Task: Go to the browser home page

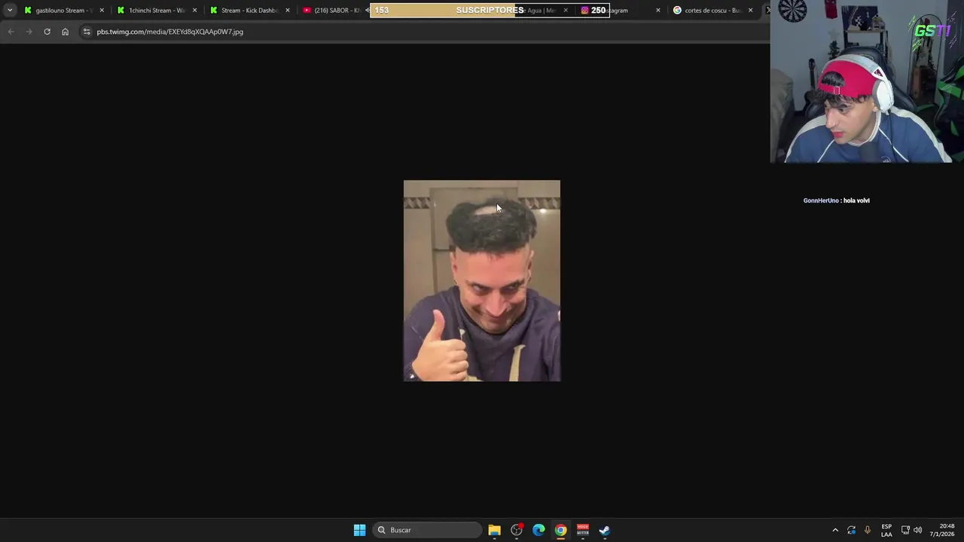Action: pyautogui.click(x=65, y=32)
